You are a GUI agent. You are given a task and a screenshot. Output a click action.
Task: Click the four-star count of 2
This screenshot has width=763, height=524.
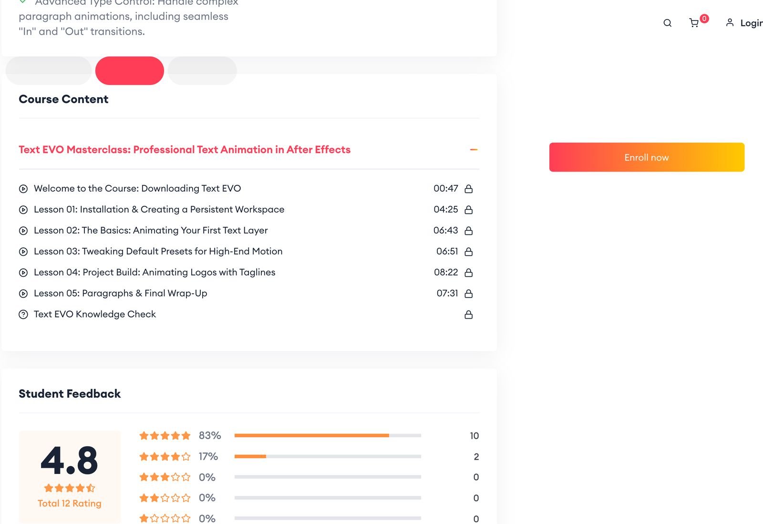tap(476, 456)
